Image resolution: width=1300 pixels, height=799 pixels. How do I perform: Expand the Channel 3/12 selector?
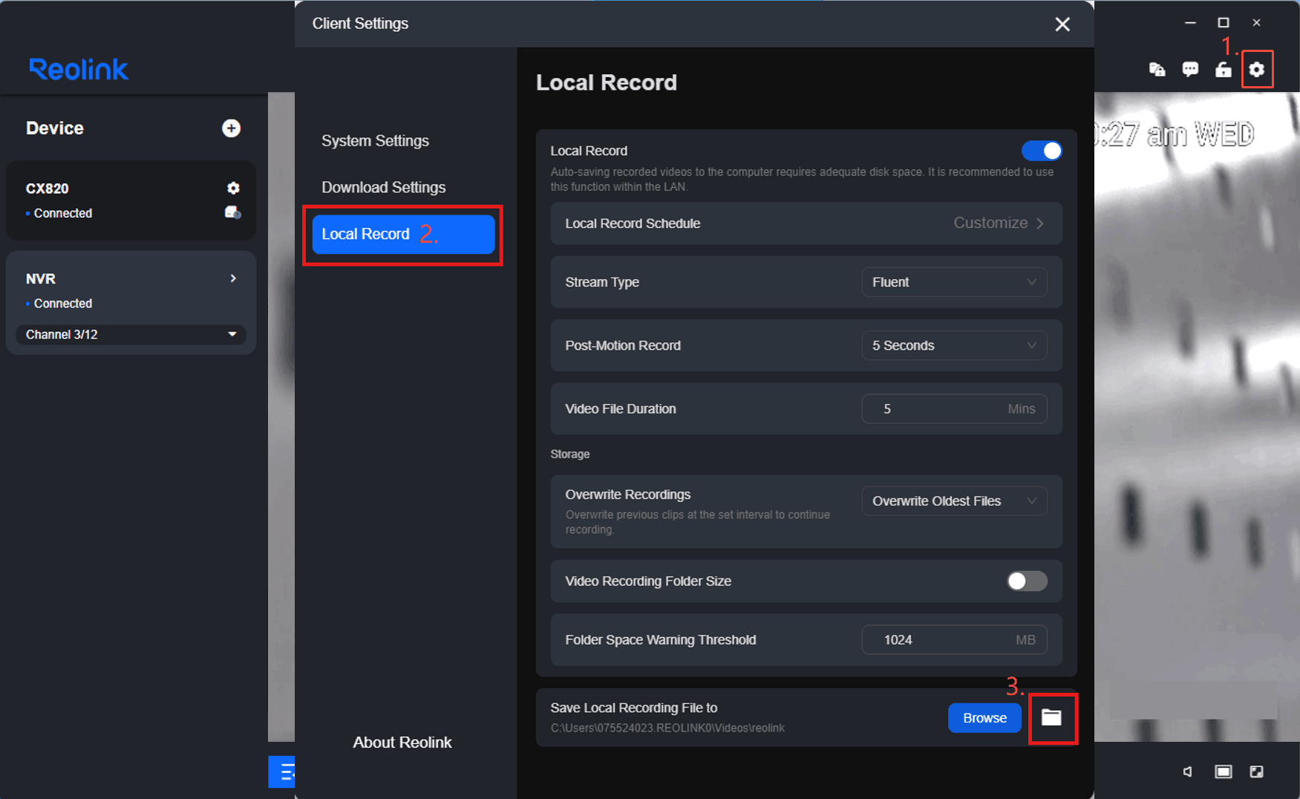[x=131, y=335]
